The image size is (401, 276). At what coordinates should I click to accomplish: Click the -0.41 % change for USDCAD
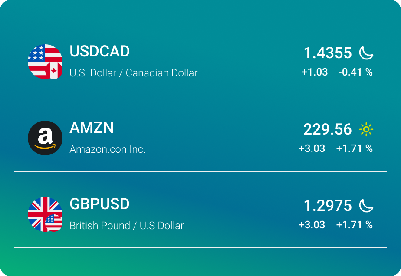coord(355,72)
